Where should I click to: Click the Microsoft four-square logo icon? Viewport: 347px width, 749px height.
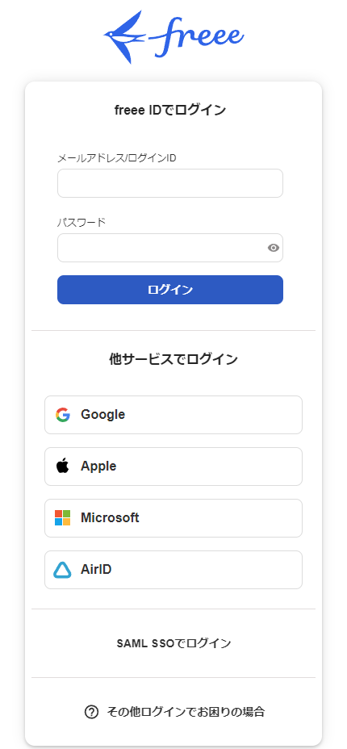pyautogui.click(x=62, y=518)
